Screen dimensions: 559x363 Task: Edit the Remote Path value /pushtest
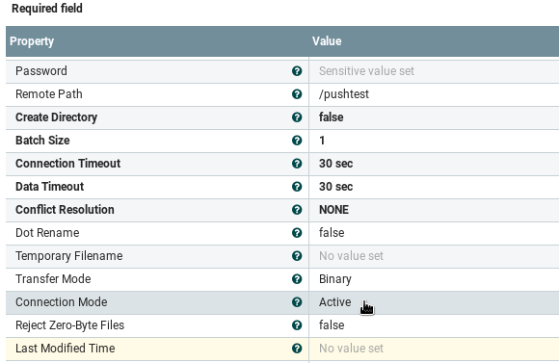click(434, 94)
